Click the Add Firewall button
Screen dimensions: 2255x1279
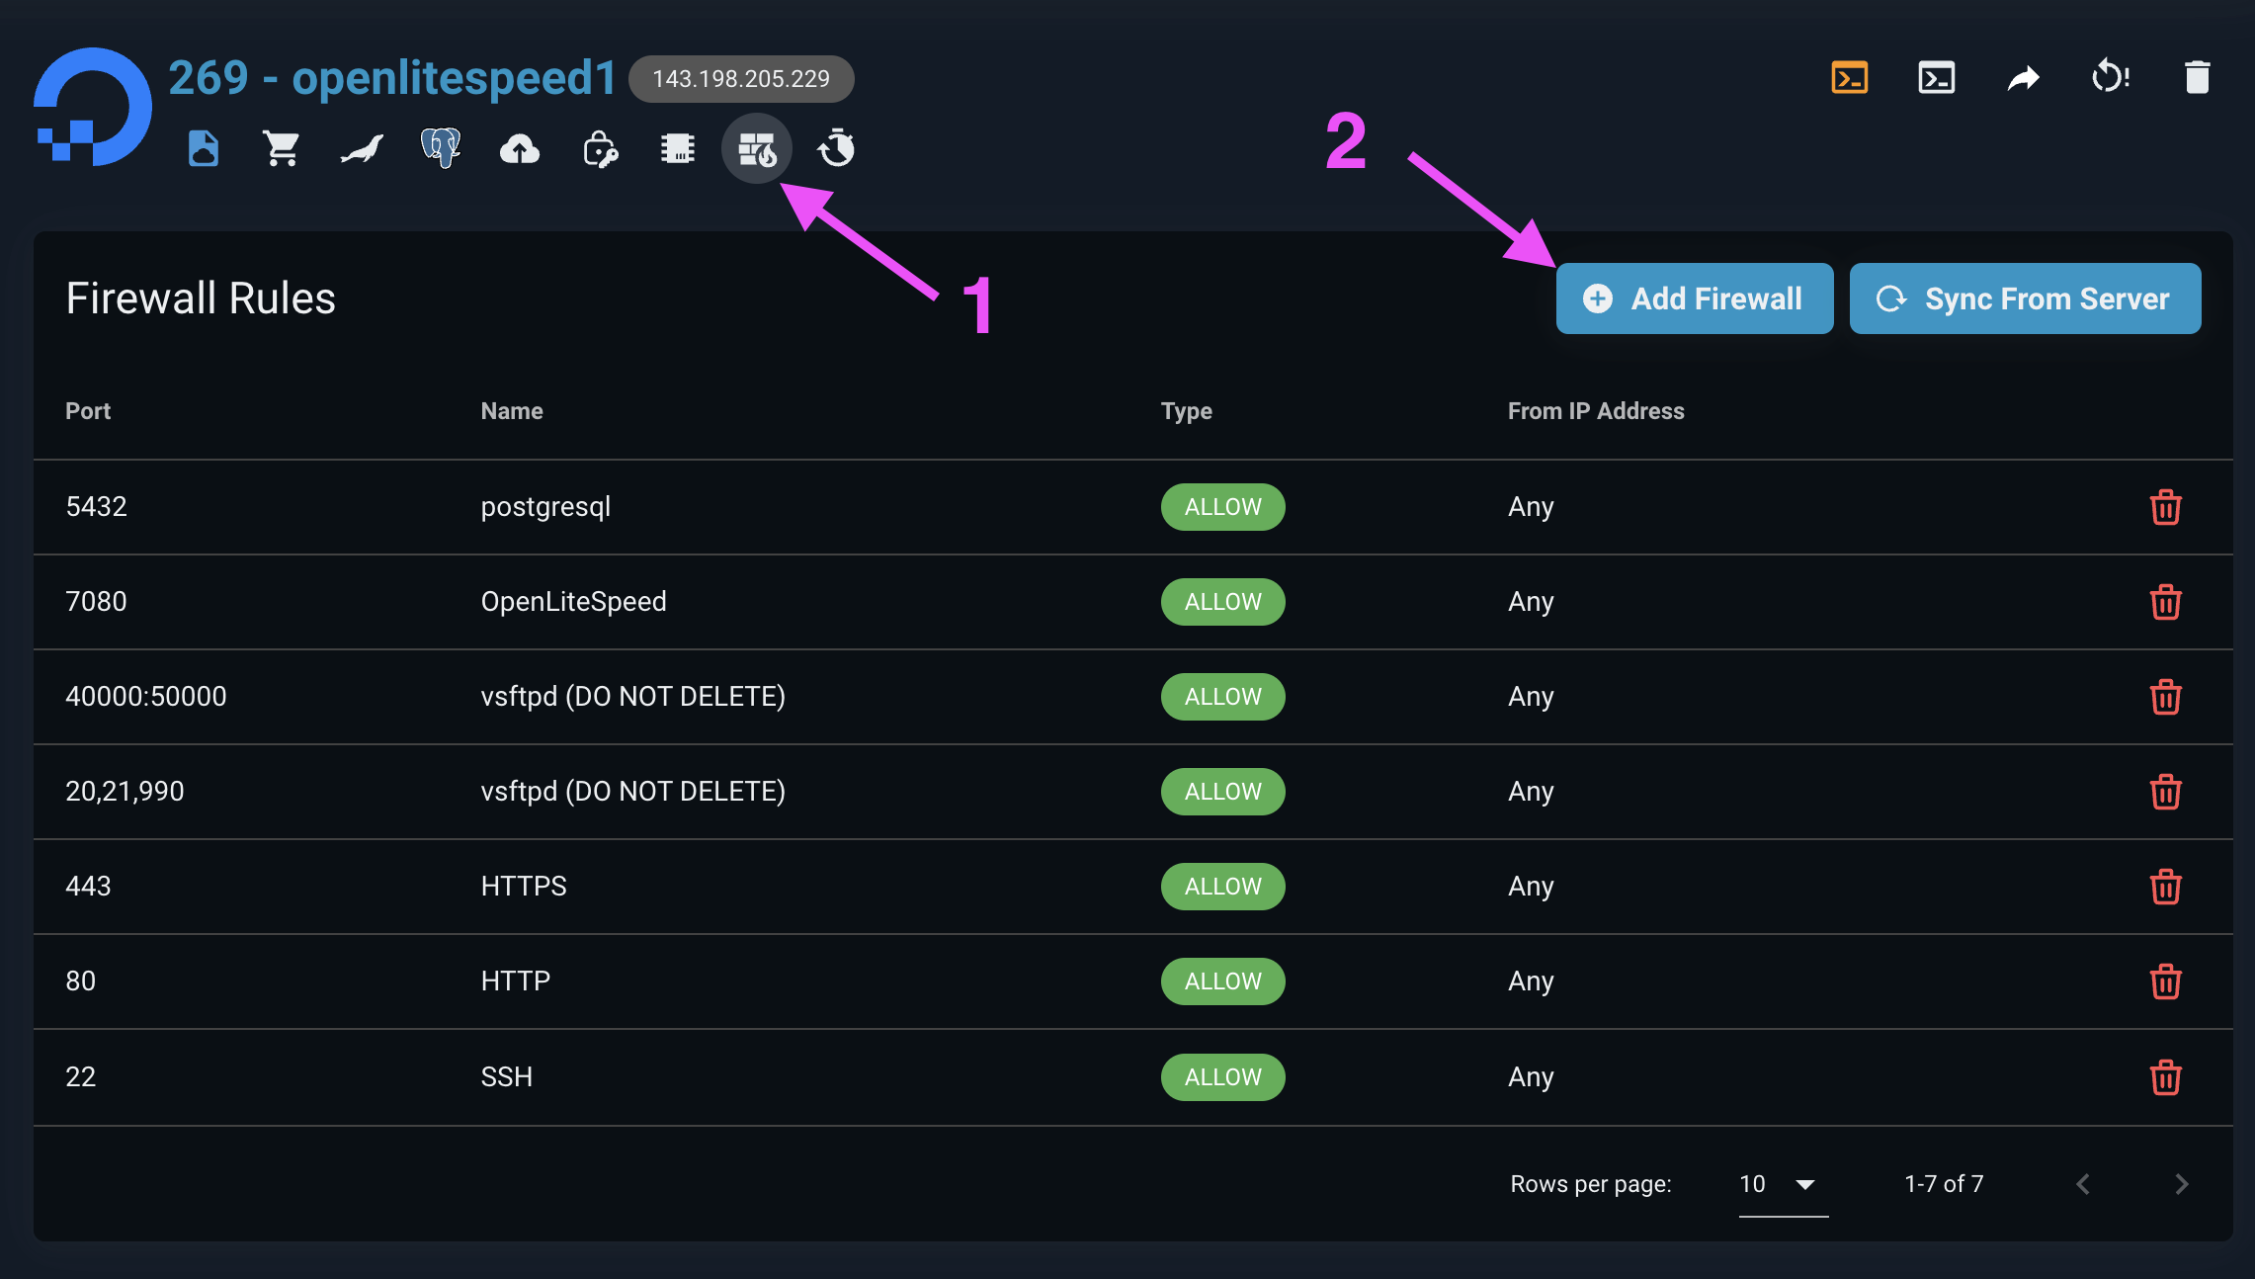(x=1694, y=298)
